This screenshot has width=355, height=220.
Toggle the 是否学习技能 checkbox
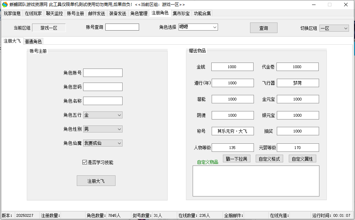click(x=85, y=162)
